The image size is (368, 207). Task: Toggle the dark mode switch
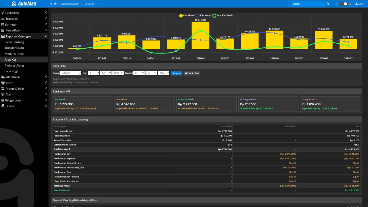tap(343, 4)
